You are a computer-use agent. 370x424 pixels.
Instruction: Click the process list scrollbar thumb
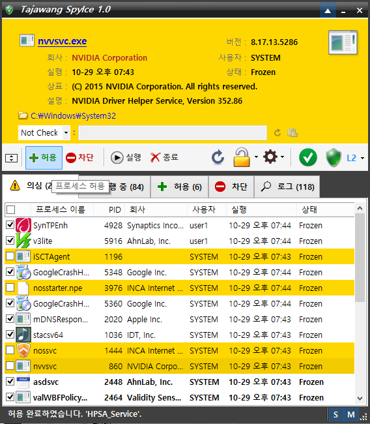(x=360, y=258)
